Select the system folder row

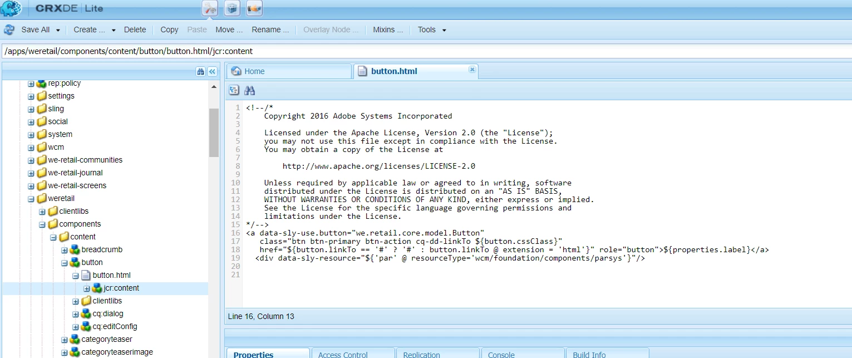pos(105,134)
